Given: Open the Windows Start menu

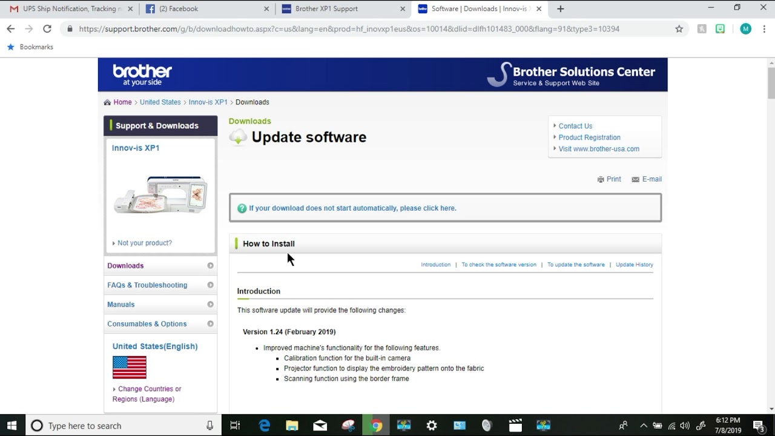Looking at the screenshot, I should [12, 426].
